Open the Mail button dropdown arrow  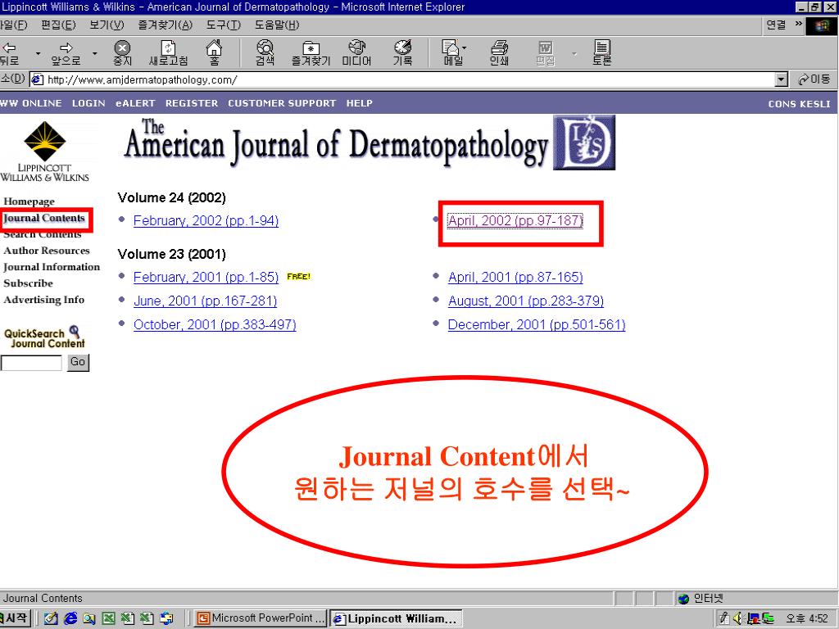point(464,48)
